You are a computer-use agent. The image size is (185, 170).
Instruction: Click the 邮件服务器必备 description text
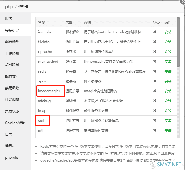click(x=96, y=111)
